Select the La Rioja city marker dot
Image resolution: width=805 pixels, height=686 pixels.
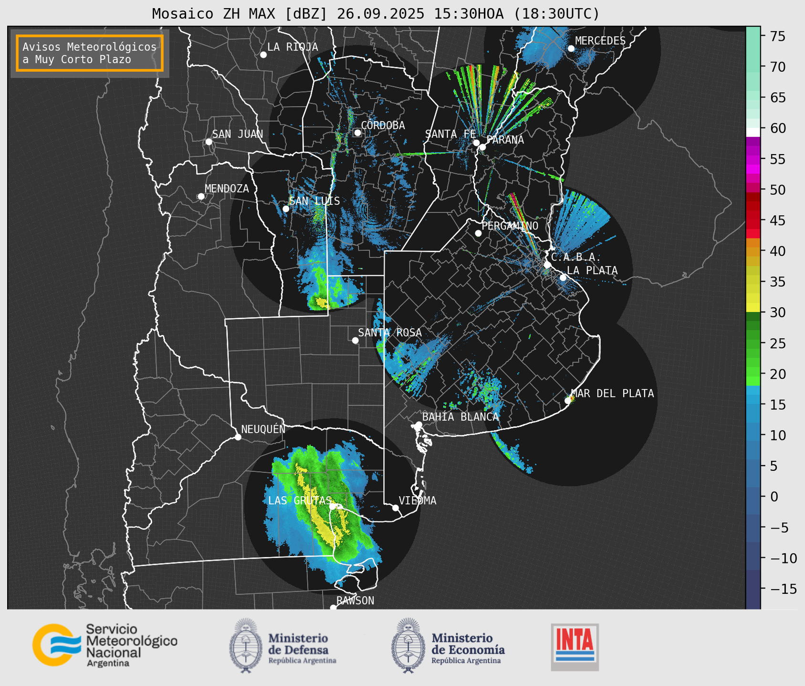(263, 55)
